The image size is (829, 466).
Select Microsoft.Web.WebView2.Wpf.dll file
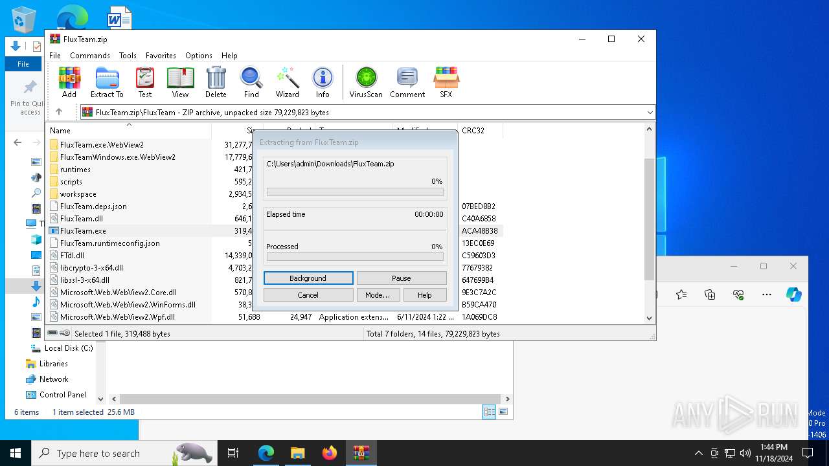(117, 317)
